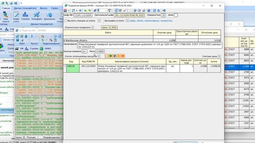
Task: Switch to the 'Данные пользователя' ribbon tab
Action: (25, 8)
